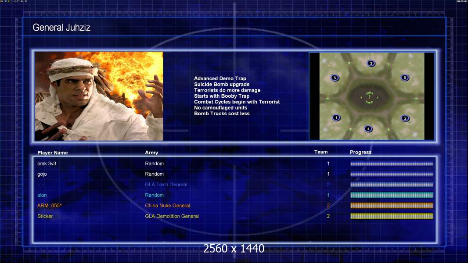Click start position marker 5 on minimap
Viewport: 468px width, 263px height.
pyautogui.click(x=335, y=78)
